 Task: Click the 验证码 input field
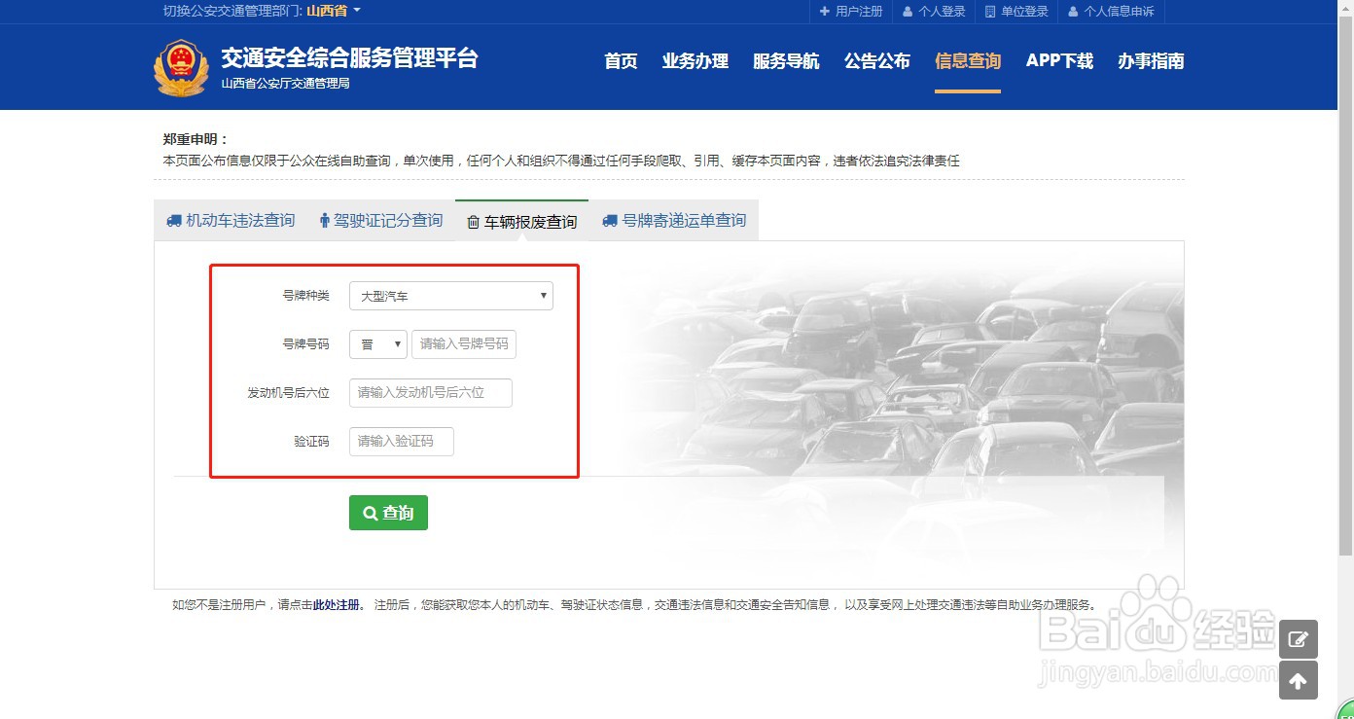pyautogui.click(x=402, y=442)
